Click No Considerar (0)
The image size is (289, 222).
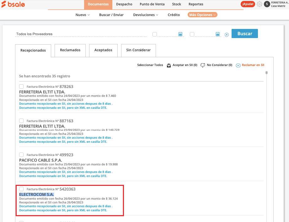tap(220, 65)
